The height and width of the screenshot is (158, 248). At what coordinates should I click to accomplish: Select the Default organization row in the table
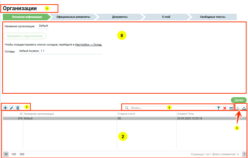pos(69,118)
